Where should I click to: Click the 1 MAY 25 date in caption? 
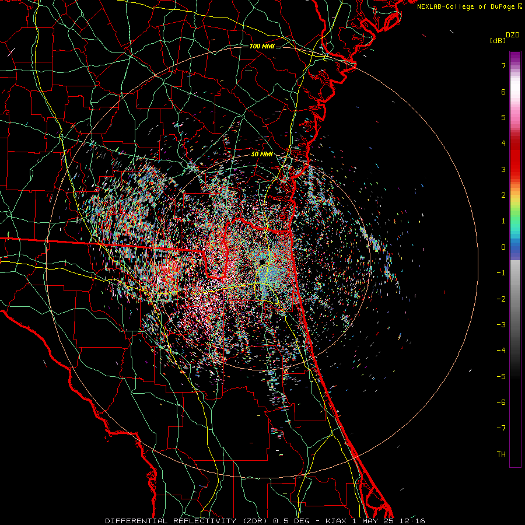(374, 521)
